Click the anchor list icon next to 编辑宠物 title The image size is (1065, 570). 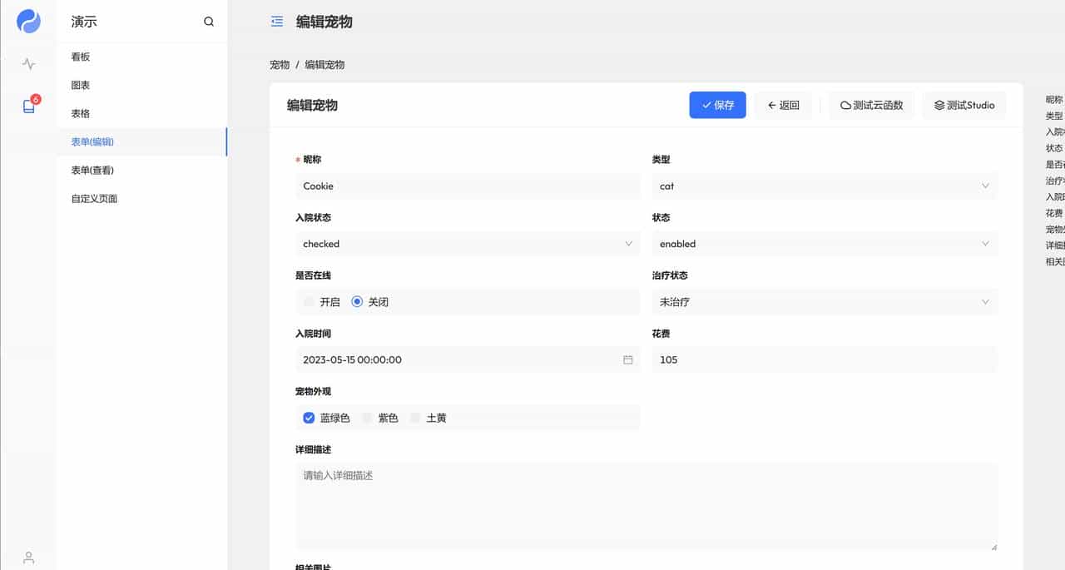point(277,22)
